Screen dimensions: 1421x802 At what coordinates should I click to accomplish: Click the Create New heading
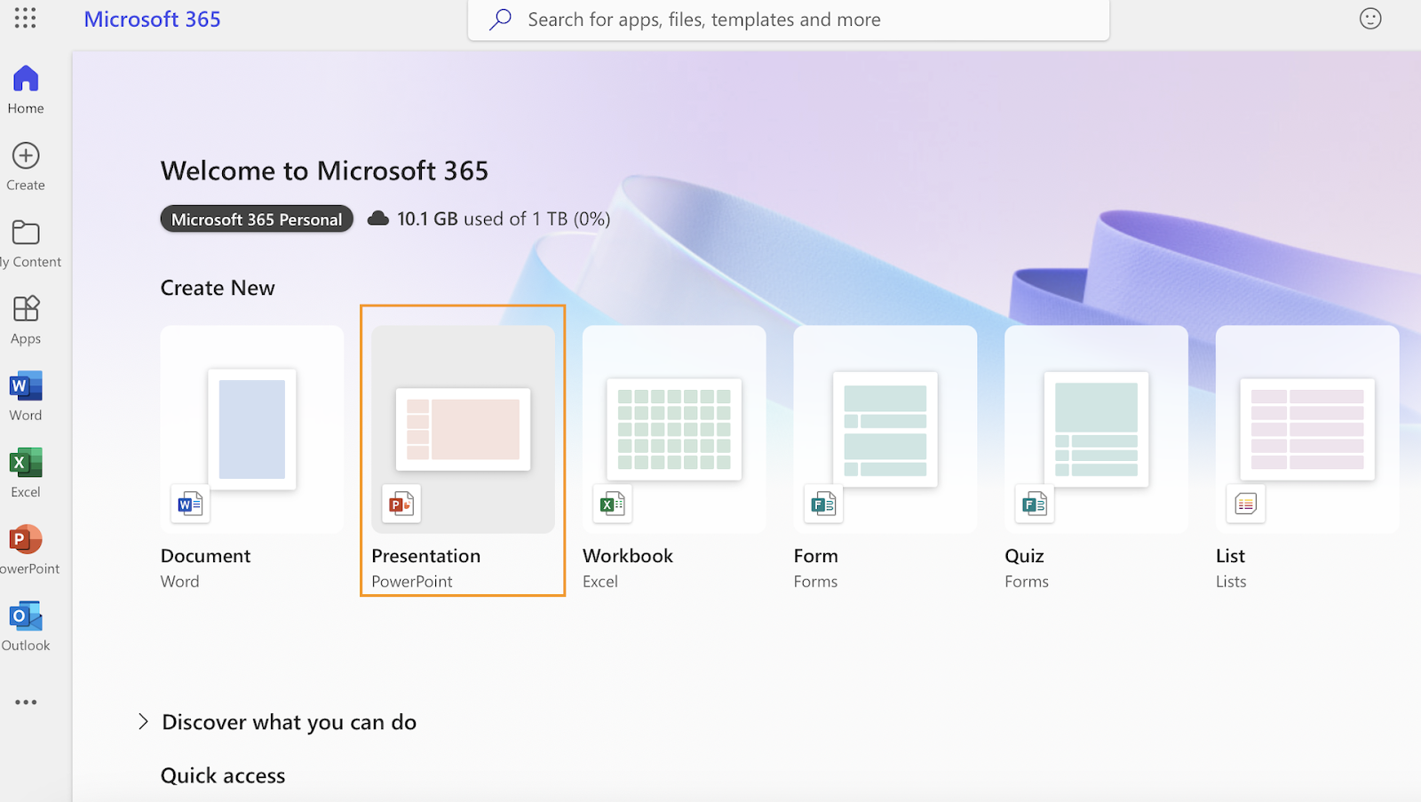(218, 288)
